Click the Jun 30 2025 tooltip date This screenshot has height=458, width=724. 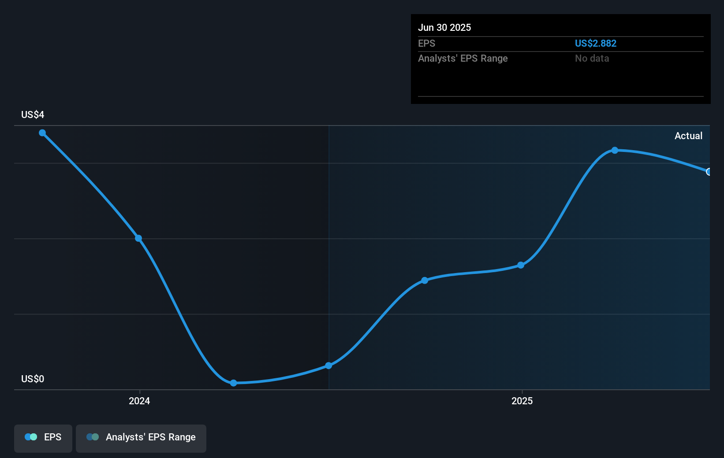coord(444,27)
